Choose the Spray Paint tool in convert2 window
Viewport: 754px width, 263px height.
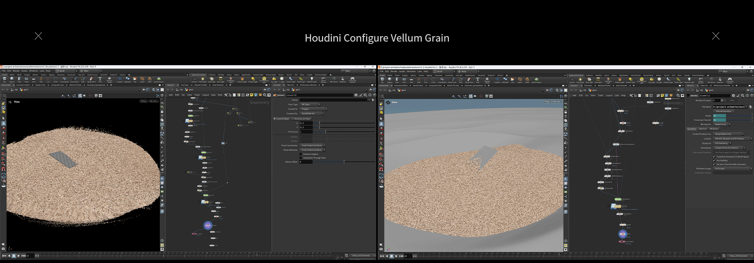[x=91, y=80]
